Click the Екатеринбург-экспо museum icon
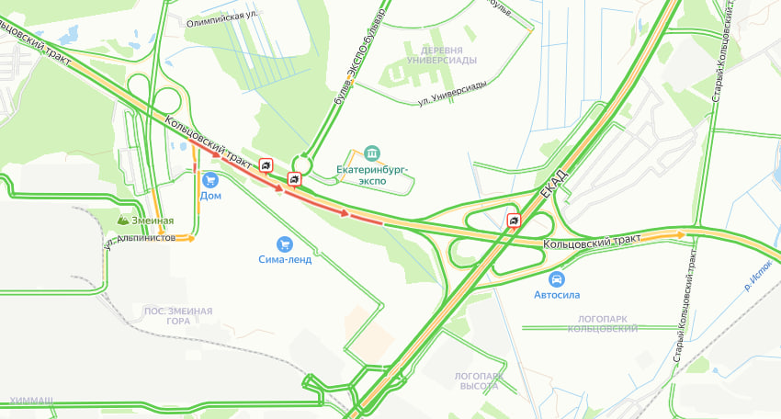Viewport: 781px width, 419px height. (371, 153)
